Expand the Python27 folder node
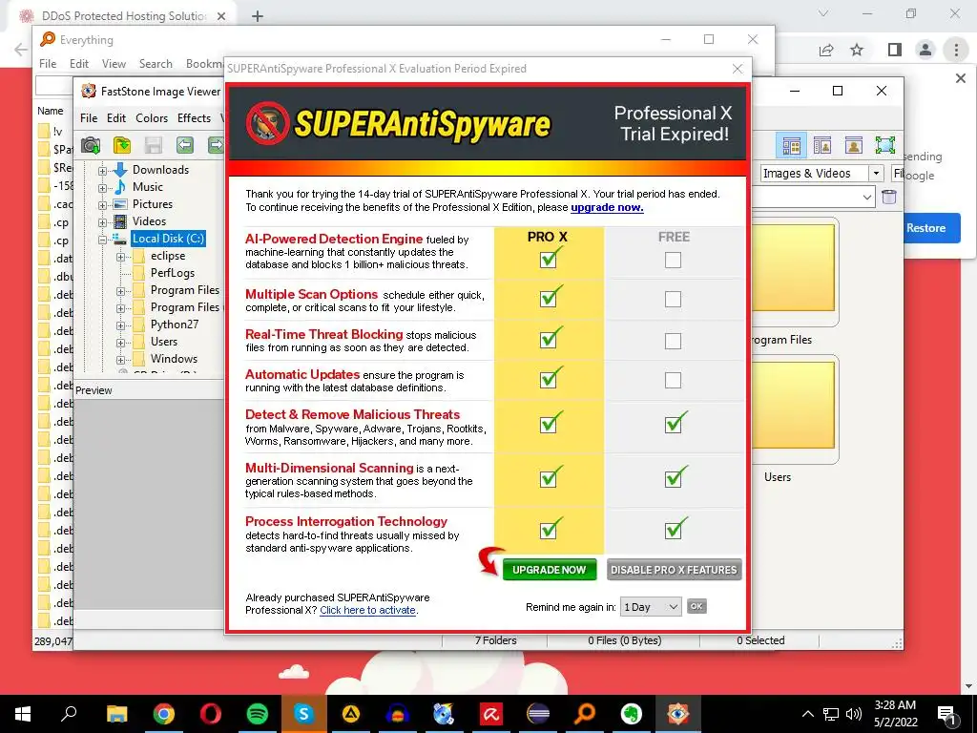The image size is (977, 733). point(120,325)
